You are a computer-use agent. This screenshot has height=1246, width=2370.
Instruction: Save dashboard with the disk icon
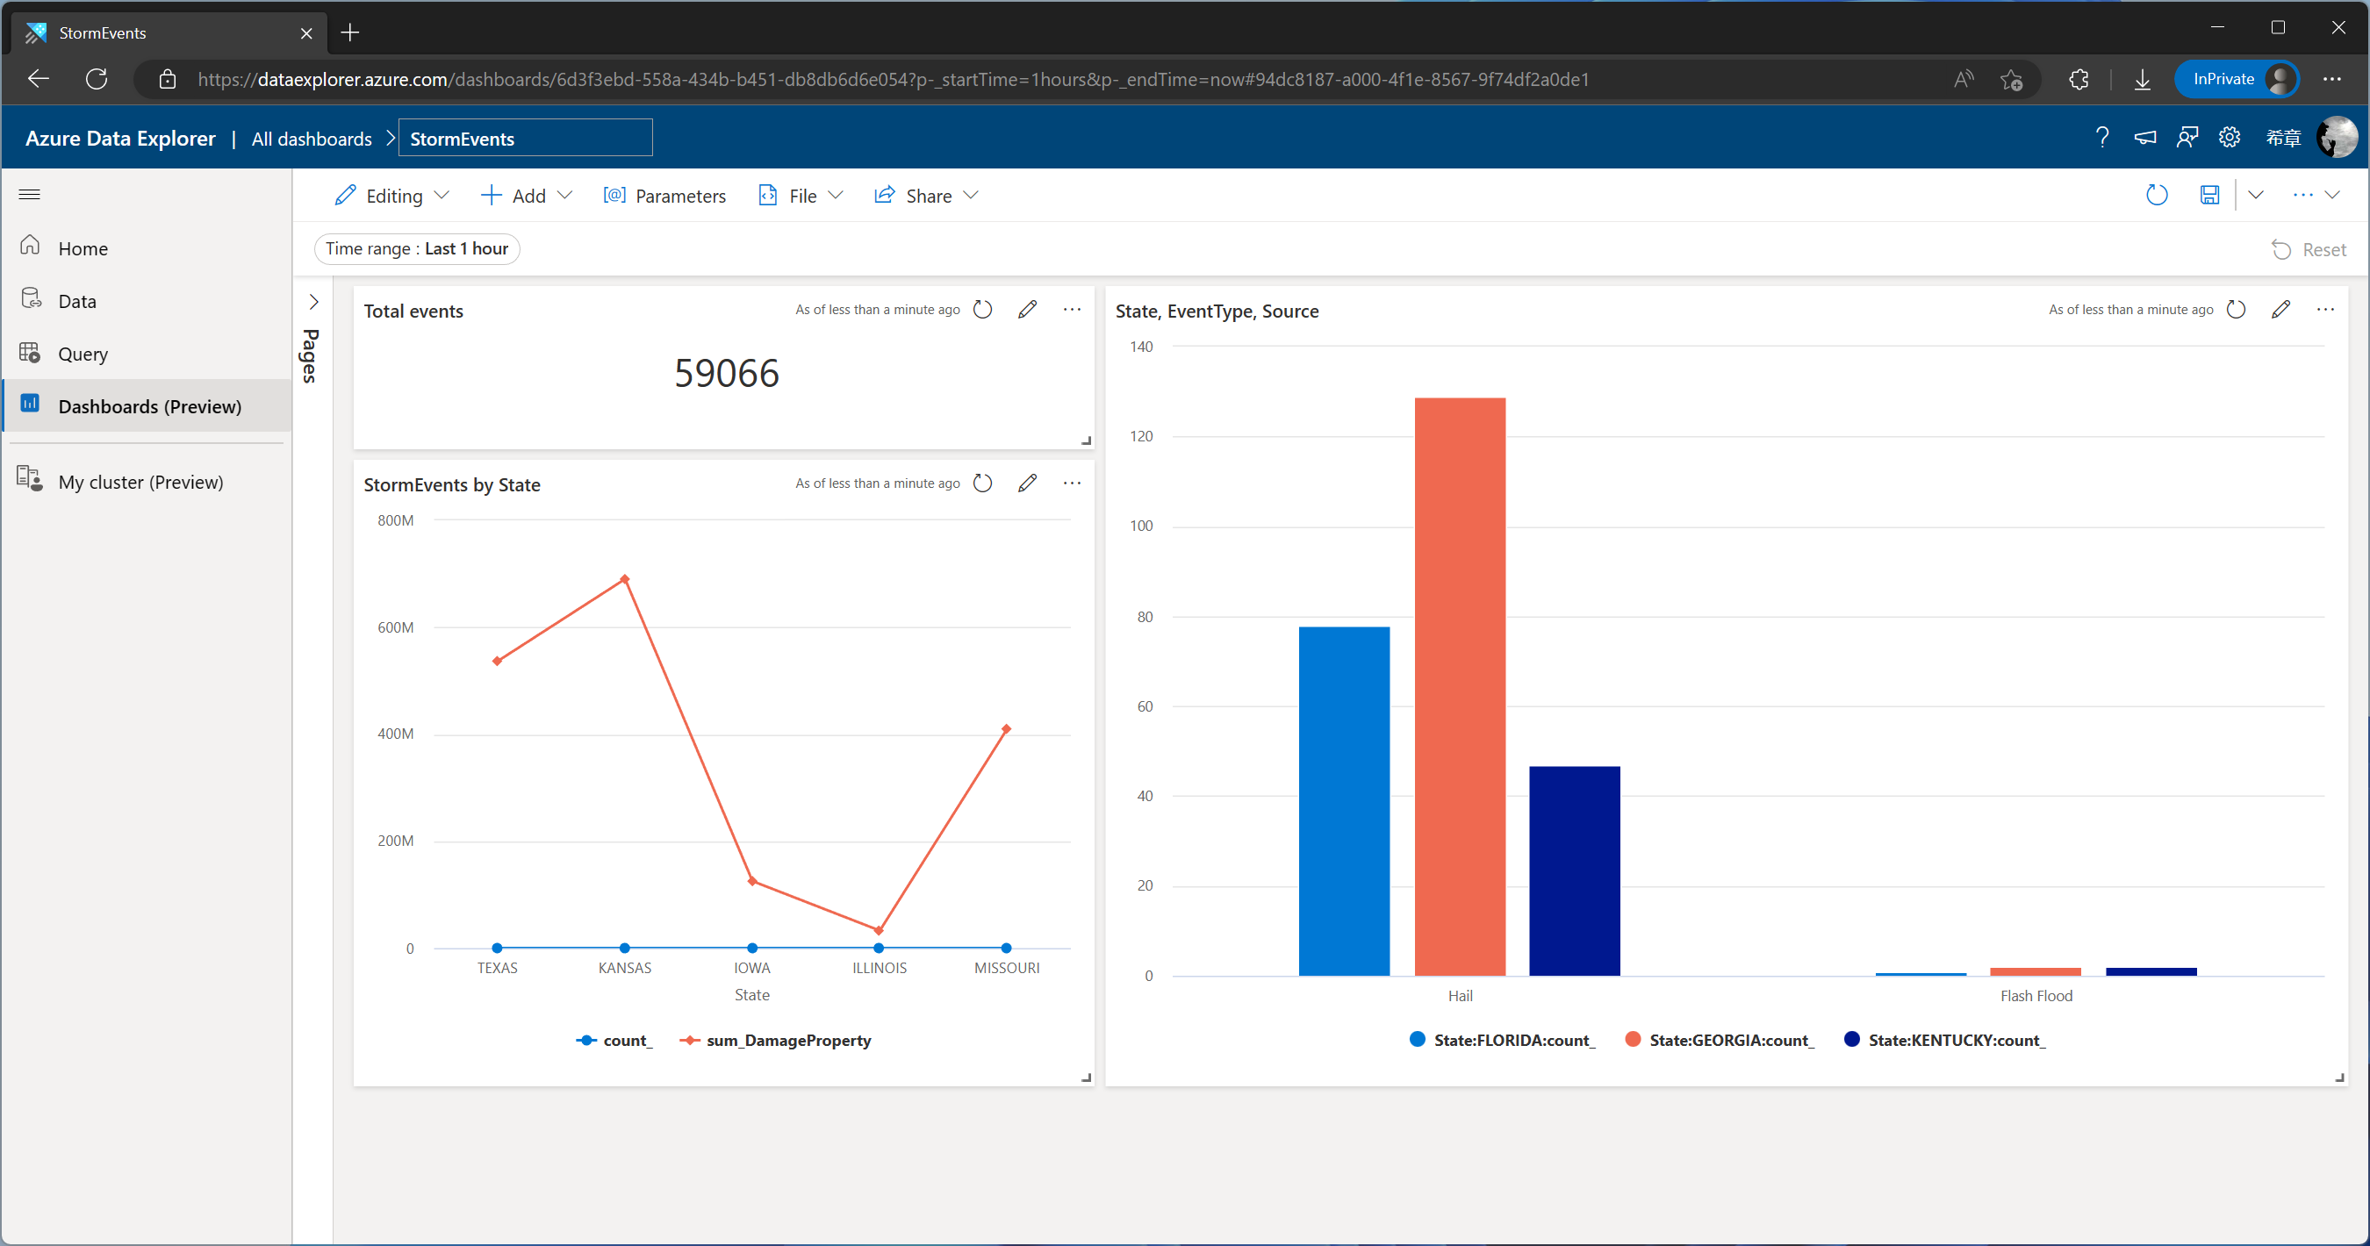coord(2209,195)
